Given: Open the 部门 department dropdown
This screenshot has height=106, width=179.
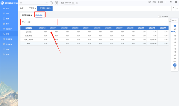Looking at the screenshot, I should coord(41,22).
